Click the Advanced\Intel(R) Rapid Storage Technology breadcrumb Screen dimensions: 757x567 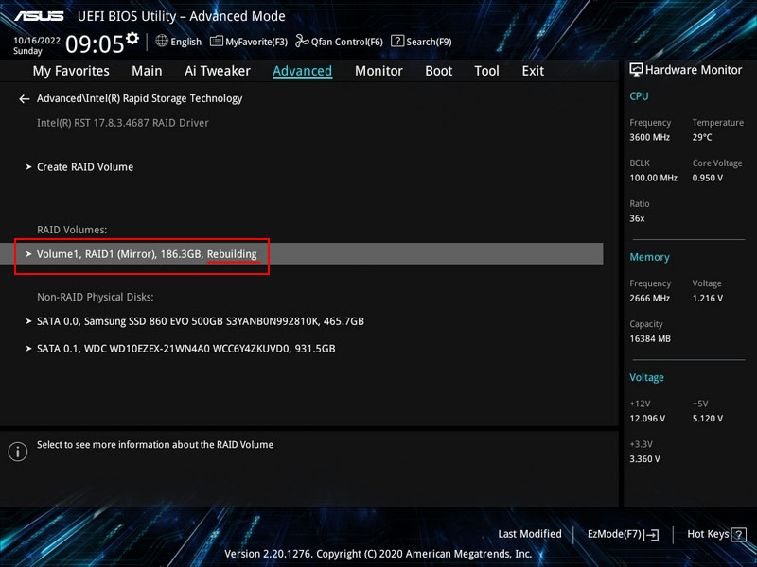139,98
